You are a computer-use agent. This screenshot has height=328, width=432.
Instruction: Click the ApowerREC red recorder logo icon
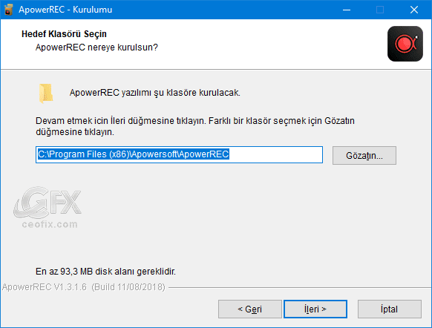pyautogui.click(x=405, y=44)
